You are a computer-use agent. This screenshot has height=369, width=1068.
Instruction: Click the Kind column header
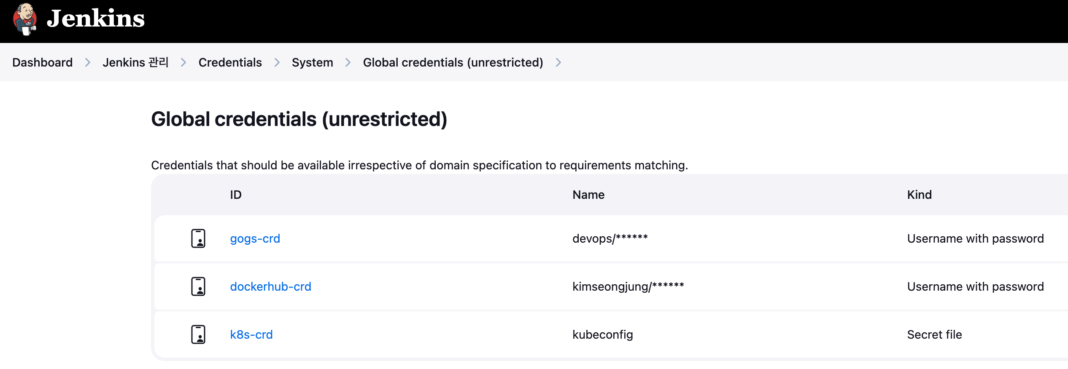[x=920, y=195]
